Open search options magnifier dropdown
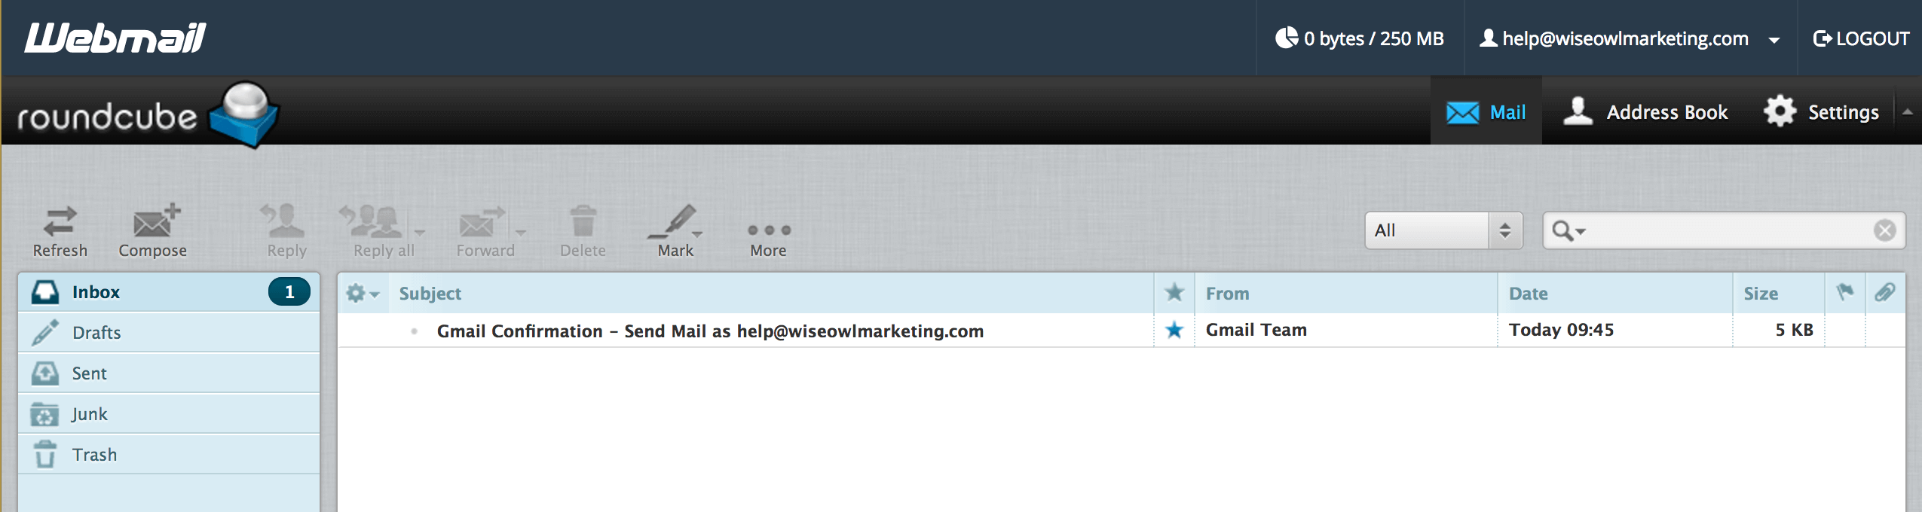The image size is (1922, 512). (1569, 230)
